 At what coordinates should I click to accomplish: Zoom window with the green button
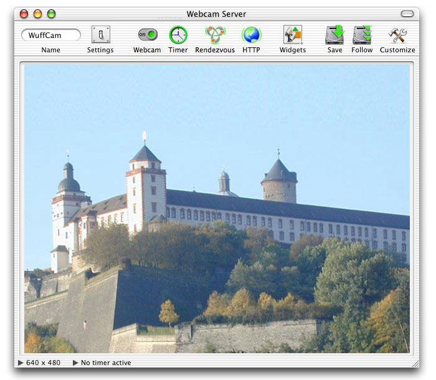pos(51,14)
